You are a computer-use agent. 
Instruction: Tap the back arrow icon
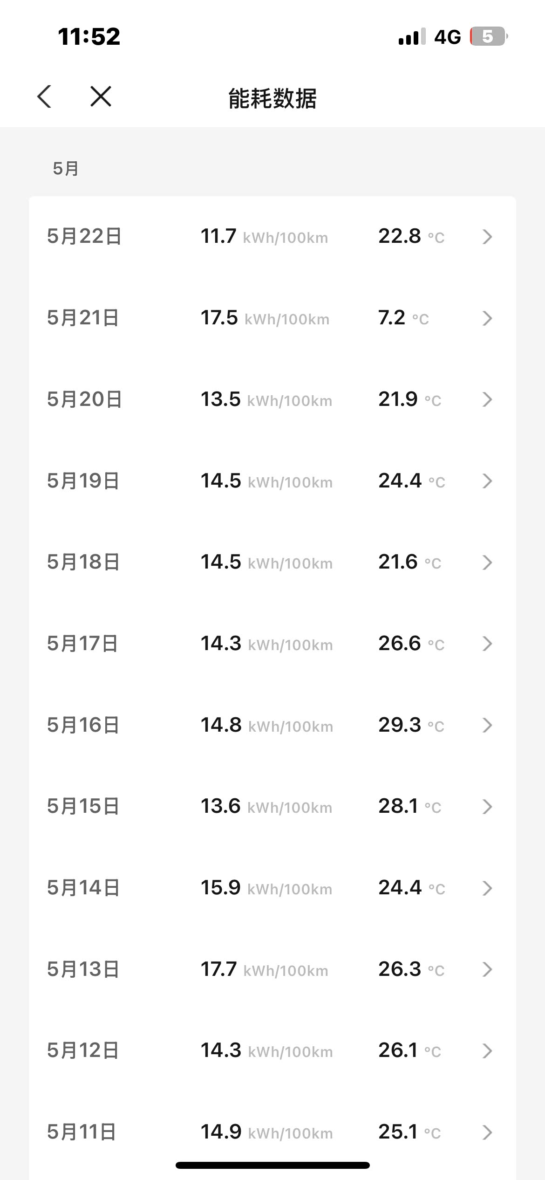pyautogui.click(x=44, y=96)
